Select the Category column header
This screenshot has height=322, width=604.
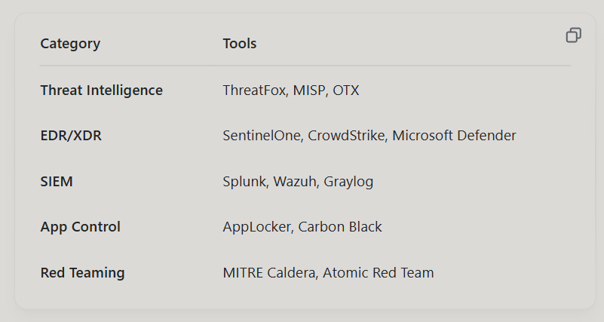(x=70, y=44)
